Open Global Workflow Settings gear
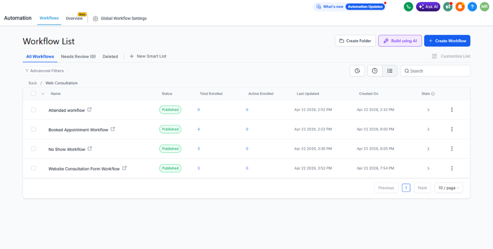Viewport: 493px width, 249px height. coord(95,19)
